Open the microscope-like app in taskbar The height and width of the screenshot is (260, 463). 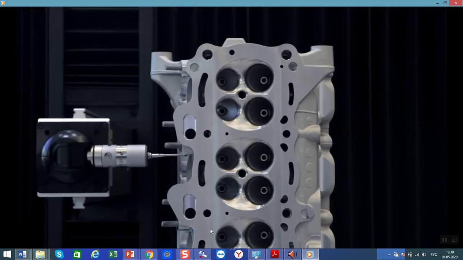pyautogui.click(x=203, y=255)
